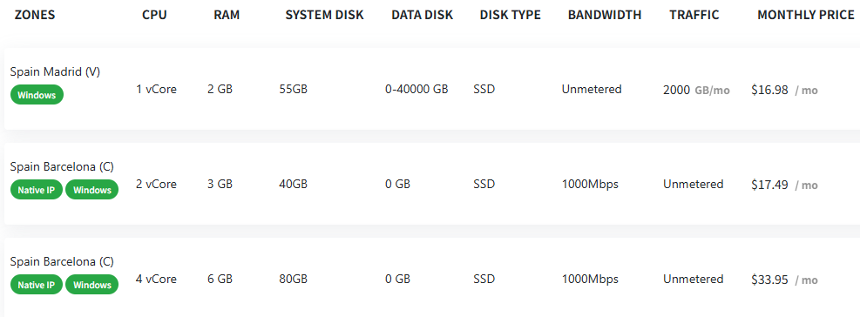The width and height of the screenshot is (860, 317).
Task: Click the RAM column header
Action: coord(227,16)
